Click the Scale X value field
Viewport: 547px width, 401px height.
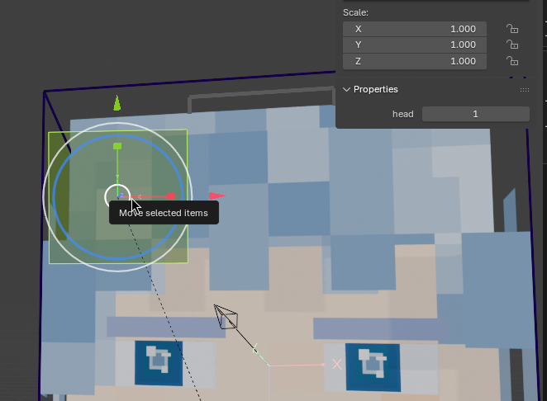click(x=415, y=29)
